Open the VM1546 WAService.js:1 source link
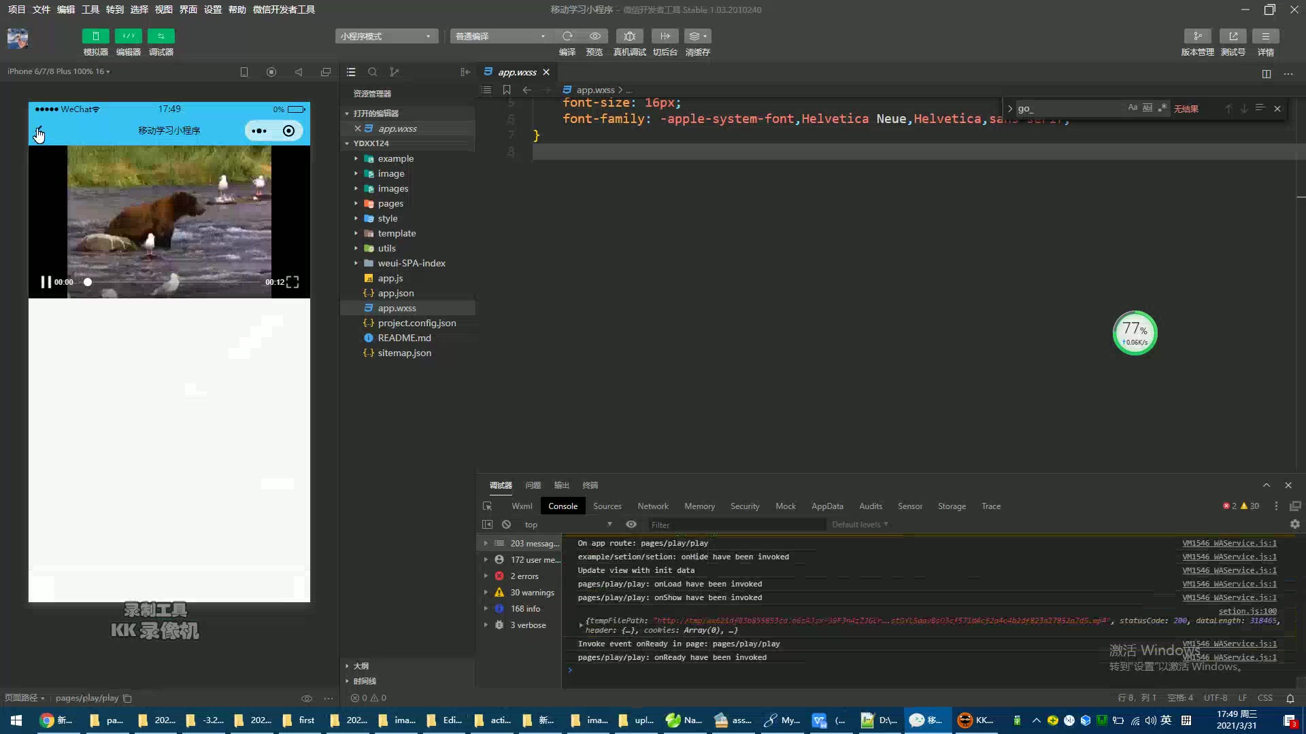Viewport: 1306px width, 734px height. click(x=1228, y=544)
